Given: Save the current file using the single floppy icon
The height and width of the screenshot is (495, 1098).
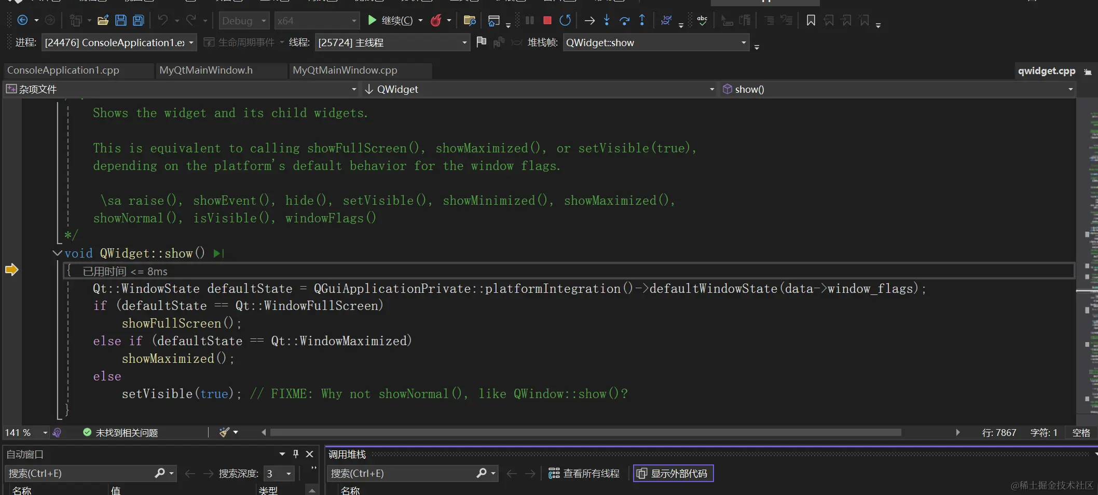Looking at the screenshot, I should [121, 20].
